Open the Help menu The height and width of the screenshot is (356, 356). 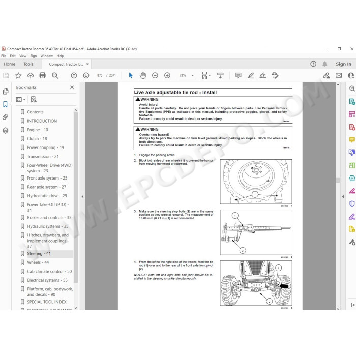click(x=60, y=56)
